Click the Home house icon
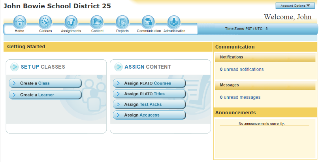Screen dimensions: 320x162 pyautogui.click(x=20, y=22)
